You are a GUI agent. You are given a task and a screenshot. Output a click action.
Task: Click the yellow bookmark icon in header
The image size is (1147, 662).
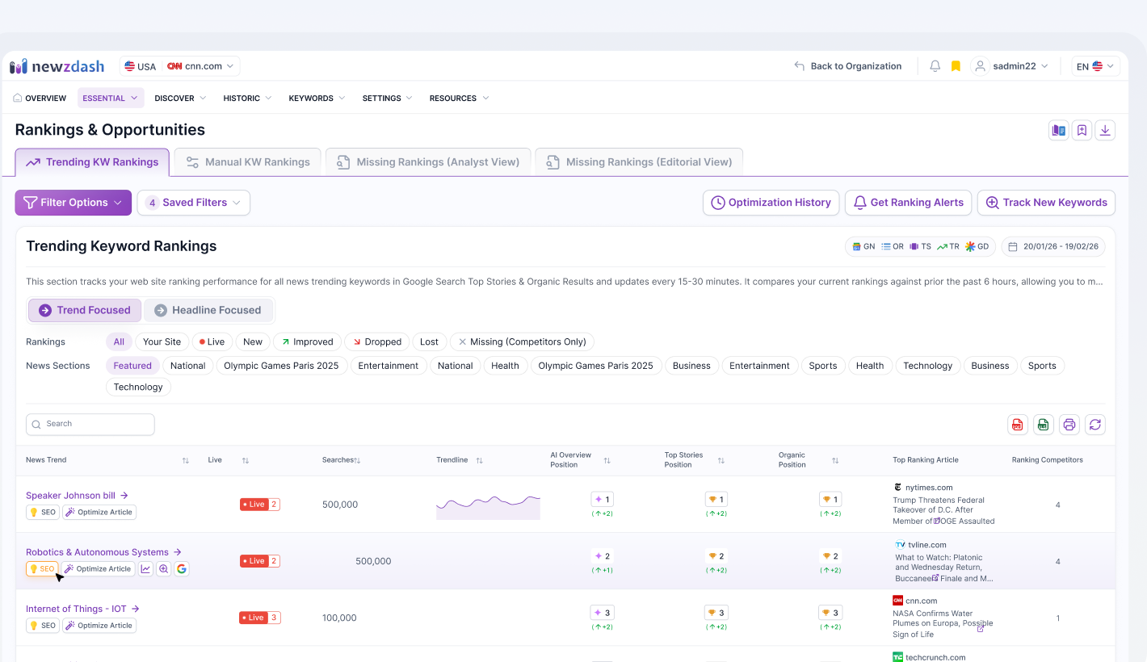(956, 66)
